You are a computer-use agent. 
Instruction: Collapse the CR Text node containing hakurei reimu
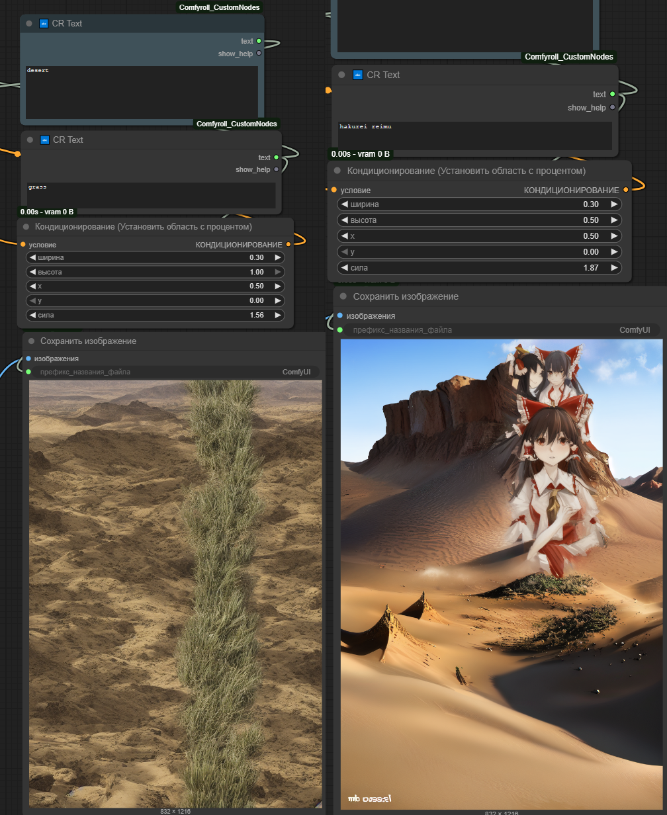click(341, 75)
